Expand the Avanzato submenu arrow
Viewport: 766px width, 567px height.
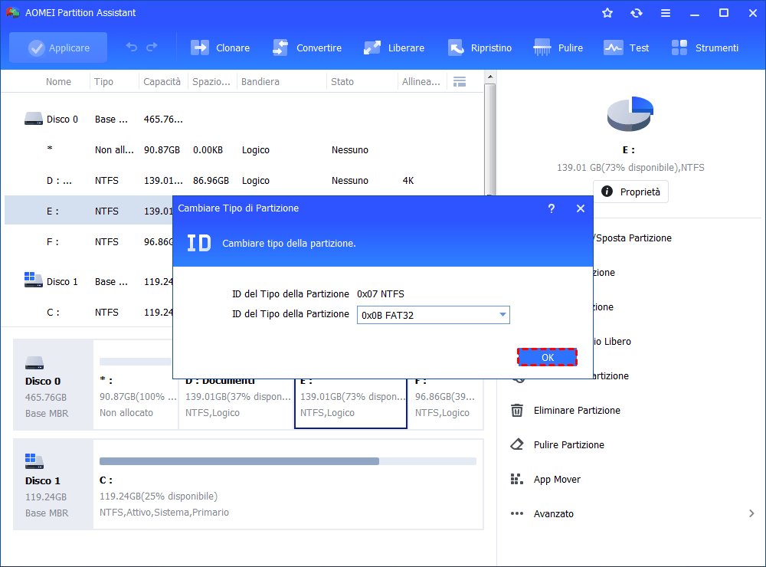(x=751, y=513)
